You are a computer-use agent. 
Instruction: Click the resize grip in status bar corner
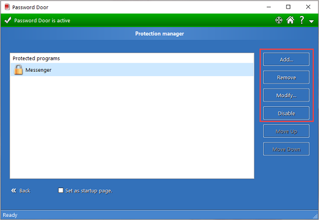click(315, 216)
